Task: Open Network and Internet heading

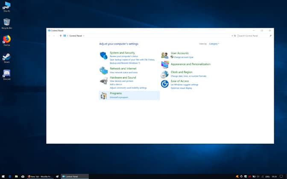Action: click(x=123, y=69)
